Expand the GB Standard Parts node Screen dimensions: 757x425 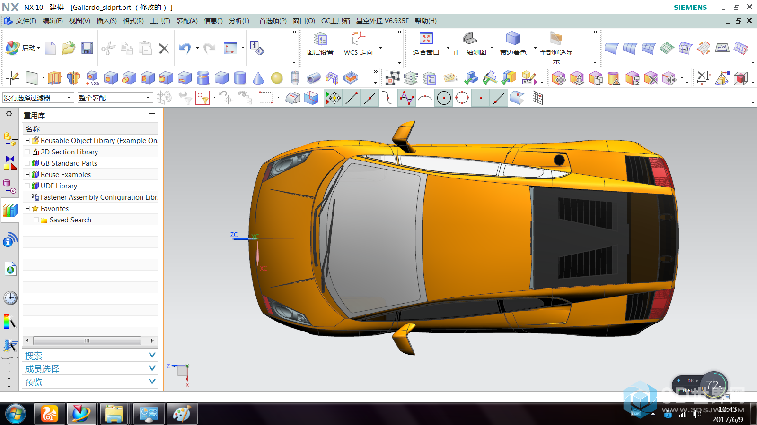click(x=27, y=163)
